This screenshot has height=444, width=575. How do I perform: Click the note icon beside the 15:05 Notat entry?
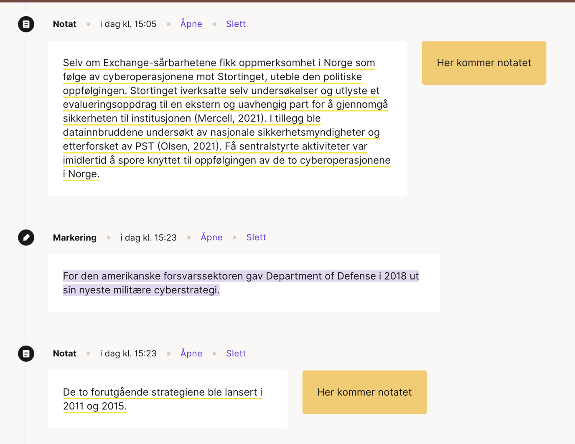coord(26,24)
